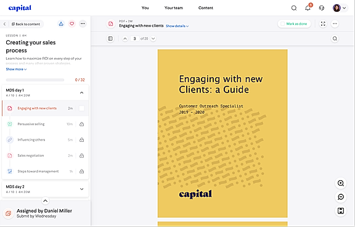Toggle the PDF sidebar panel icon

(110, 38)
